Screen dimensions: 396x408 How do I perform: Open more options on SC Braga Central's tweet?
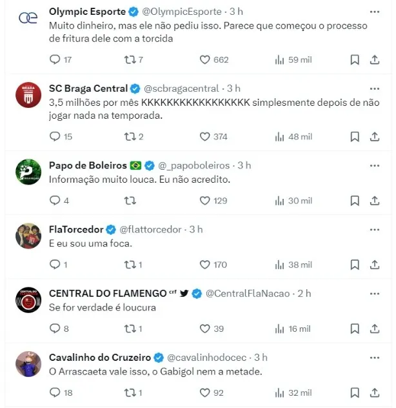(374, 88)
